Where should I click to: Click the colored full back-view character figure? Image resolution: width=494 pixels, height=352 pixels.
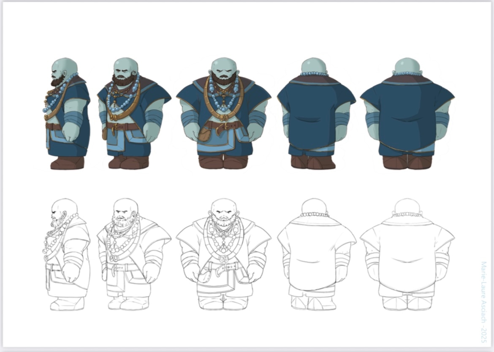(x=407, y=114)
